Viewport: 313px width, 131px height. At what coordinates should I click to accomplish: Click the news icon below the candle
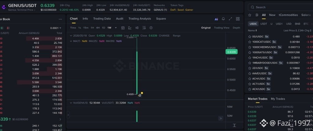point(140,95)
